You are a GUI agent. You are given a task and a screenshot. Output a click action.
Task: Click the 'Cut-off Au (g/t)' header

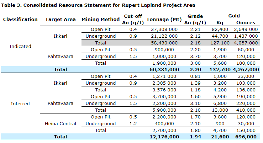pos(133,20)
